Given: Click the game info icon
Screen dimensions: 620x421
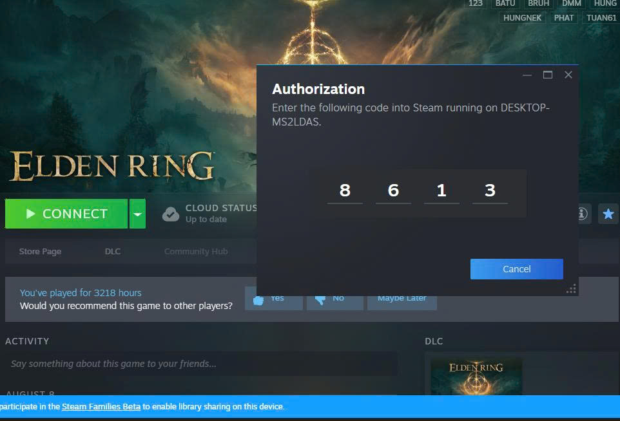Looking at the screenshot, I should [x=583, y=214].
